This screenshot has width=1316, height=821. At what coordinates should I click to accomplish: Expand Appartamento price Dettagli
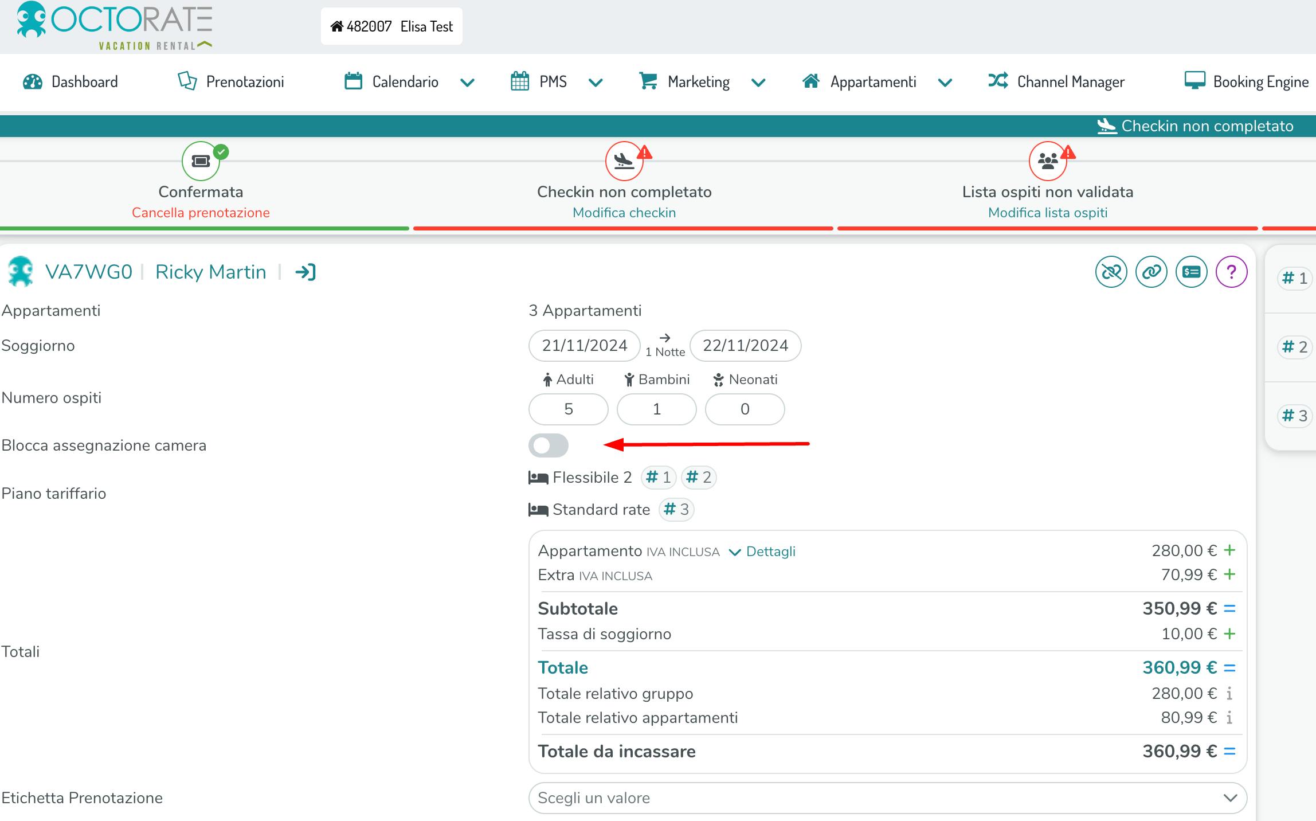pyautogui.click(x=762, y=552)
